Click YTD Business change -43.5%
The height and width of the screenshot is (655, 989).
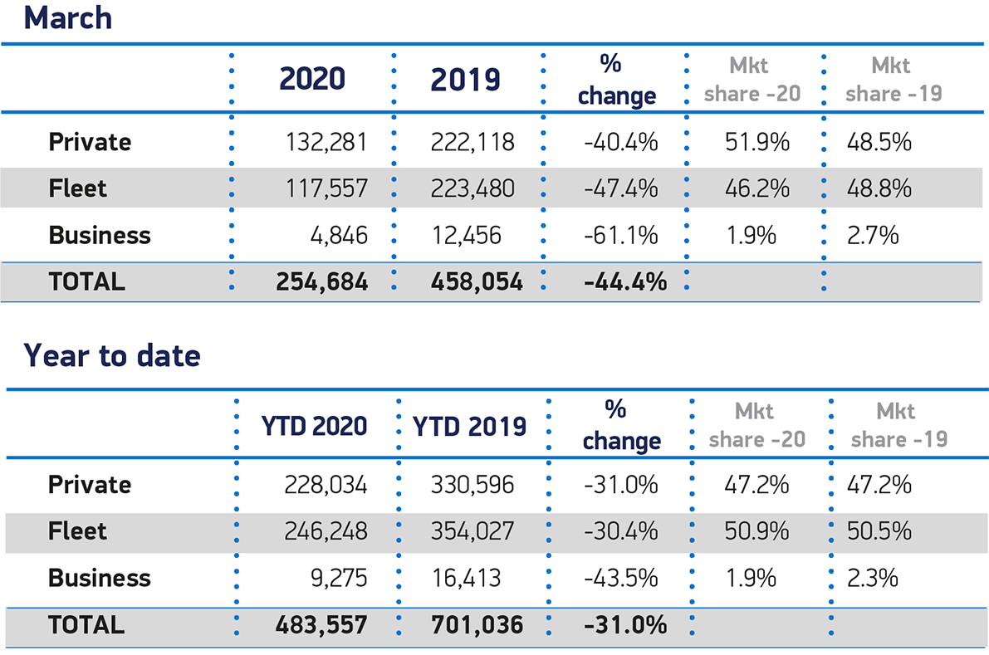pyautogui.click(x=620, y=578)
